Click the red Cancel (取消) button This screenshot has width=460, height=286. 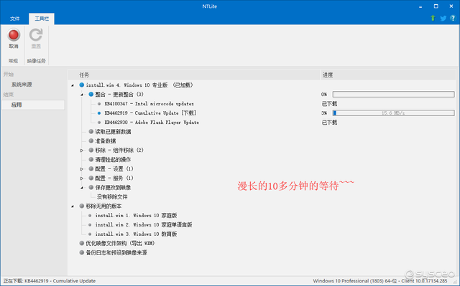14,38
